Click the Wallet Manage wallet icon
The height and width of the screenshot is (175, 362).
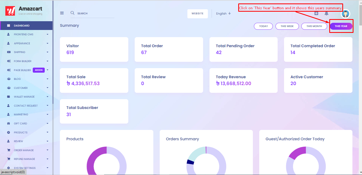[9, 97]
